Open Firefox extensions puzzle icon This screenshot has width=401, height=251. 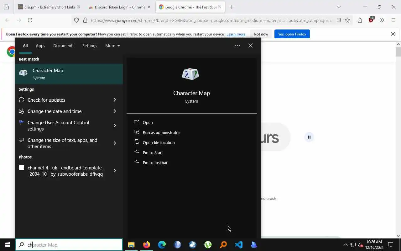[360, 20]
